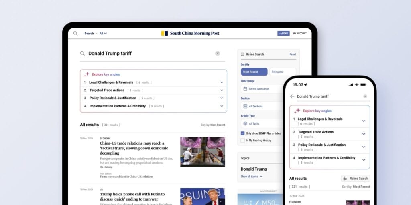Click the All Sections icon

pyautogui.click(x=245, y=106)
